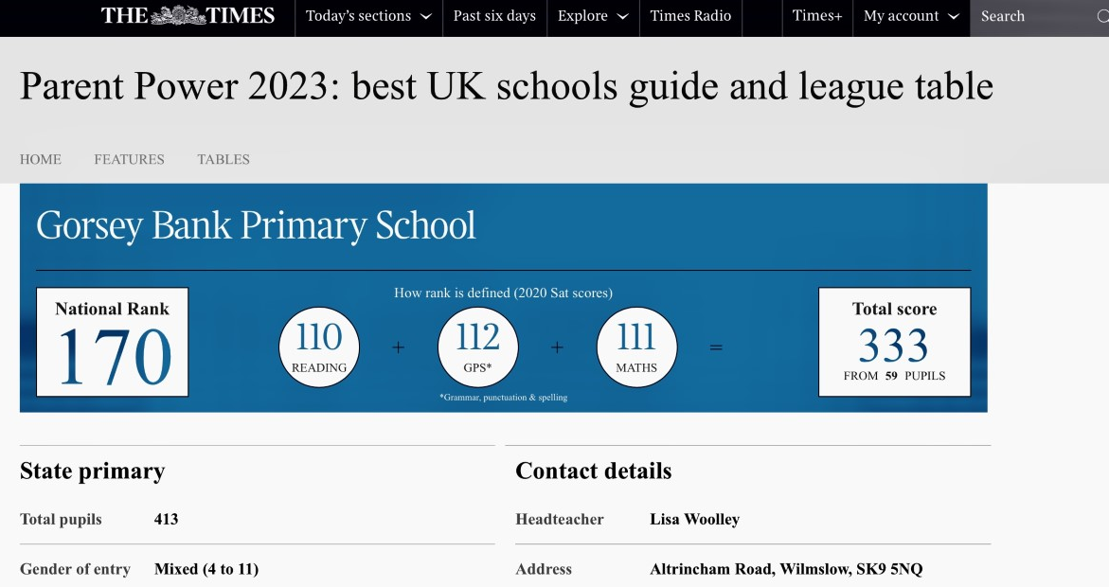The width and height of the screenshot is (1109, 587).
Task: Open Today's sections dropdown
Action: coord(368,15)
